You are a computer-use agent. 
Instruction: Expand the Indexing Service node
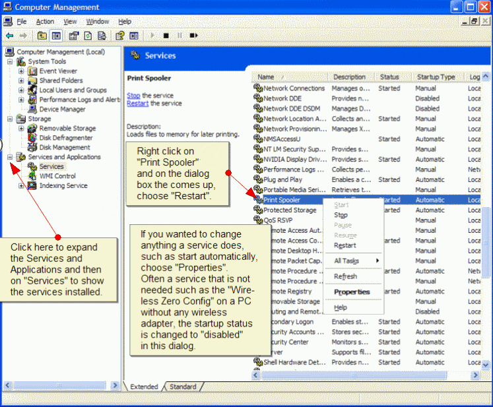(x=21, y=186)
